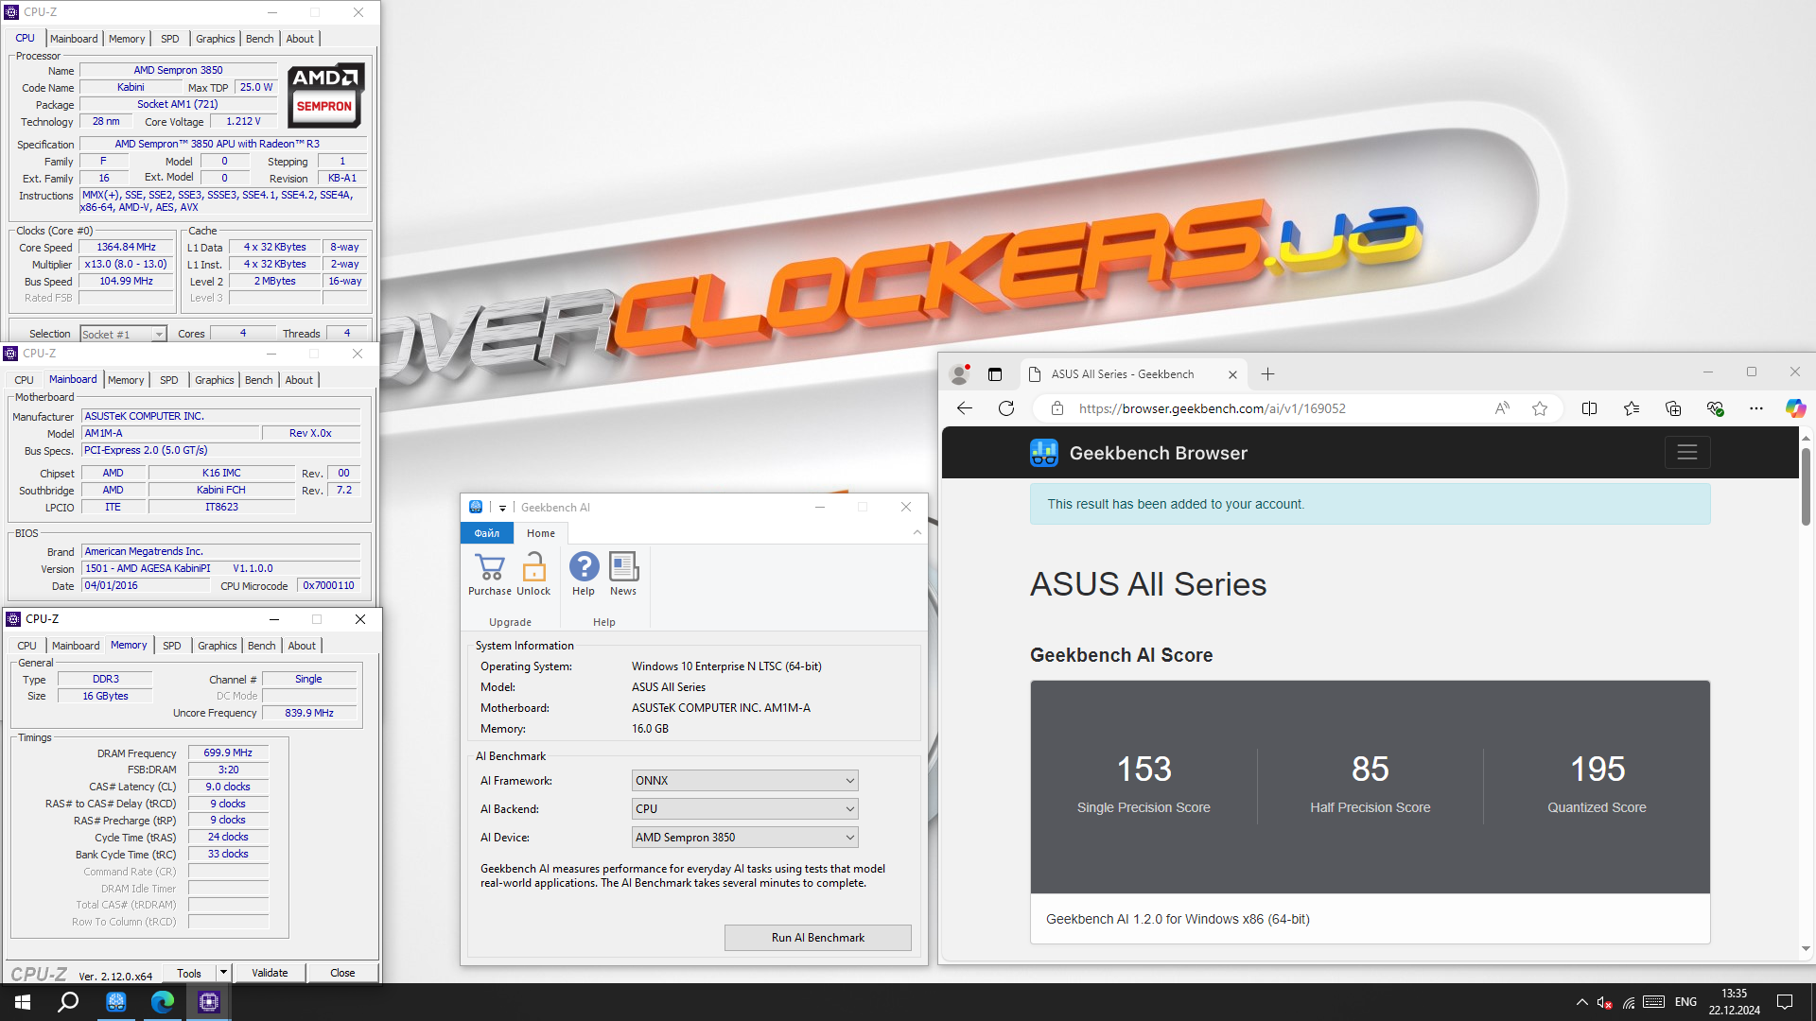Switch to Mainboard tab in top CPU-Z window
The width and height of the screenshot is (1816, 1021).
pos(74,39)
